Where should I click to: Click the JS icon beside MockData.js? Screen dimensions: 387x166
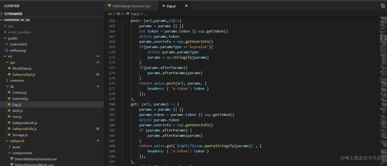click(x=9, y=68)
